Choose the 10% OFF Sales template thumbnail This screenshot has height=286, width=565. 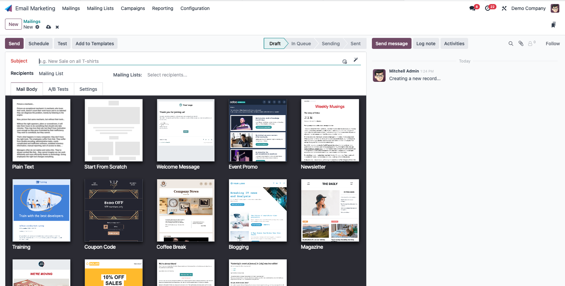click(114, 273)
